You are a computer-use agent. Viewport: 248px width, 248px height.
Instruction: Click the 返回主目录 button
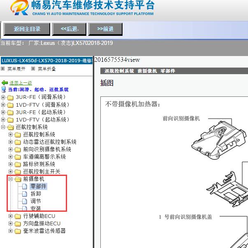pos(27,29)
